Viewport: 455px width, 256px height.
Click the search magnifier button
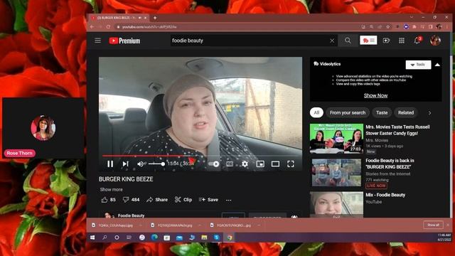click(x=348, y=41)
